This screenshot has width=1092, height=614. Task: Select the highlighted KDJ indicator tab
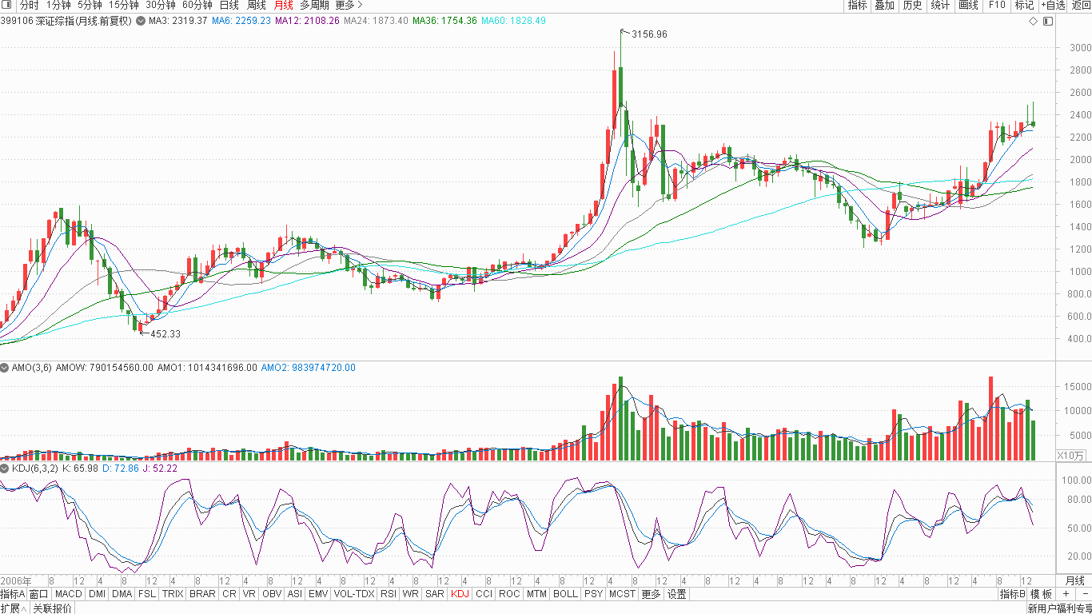[460, 594]
